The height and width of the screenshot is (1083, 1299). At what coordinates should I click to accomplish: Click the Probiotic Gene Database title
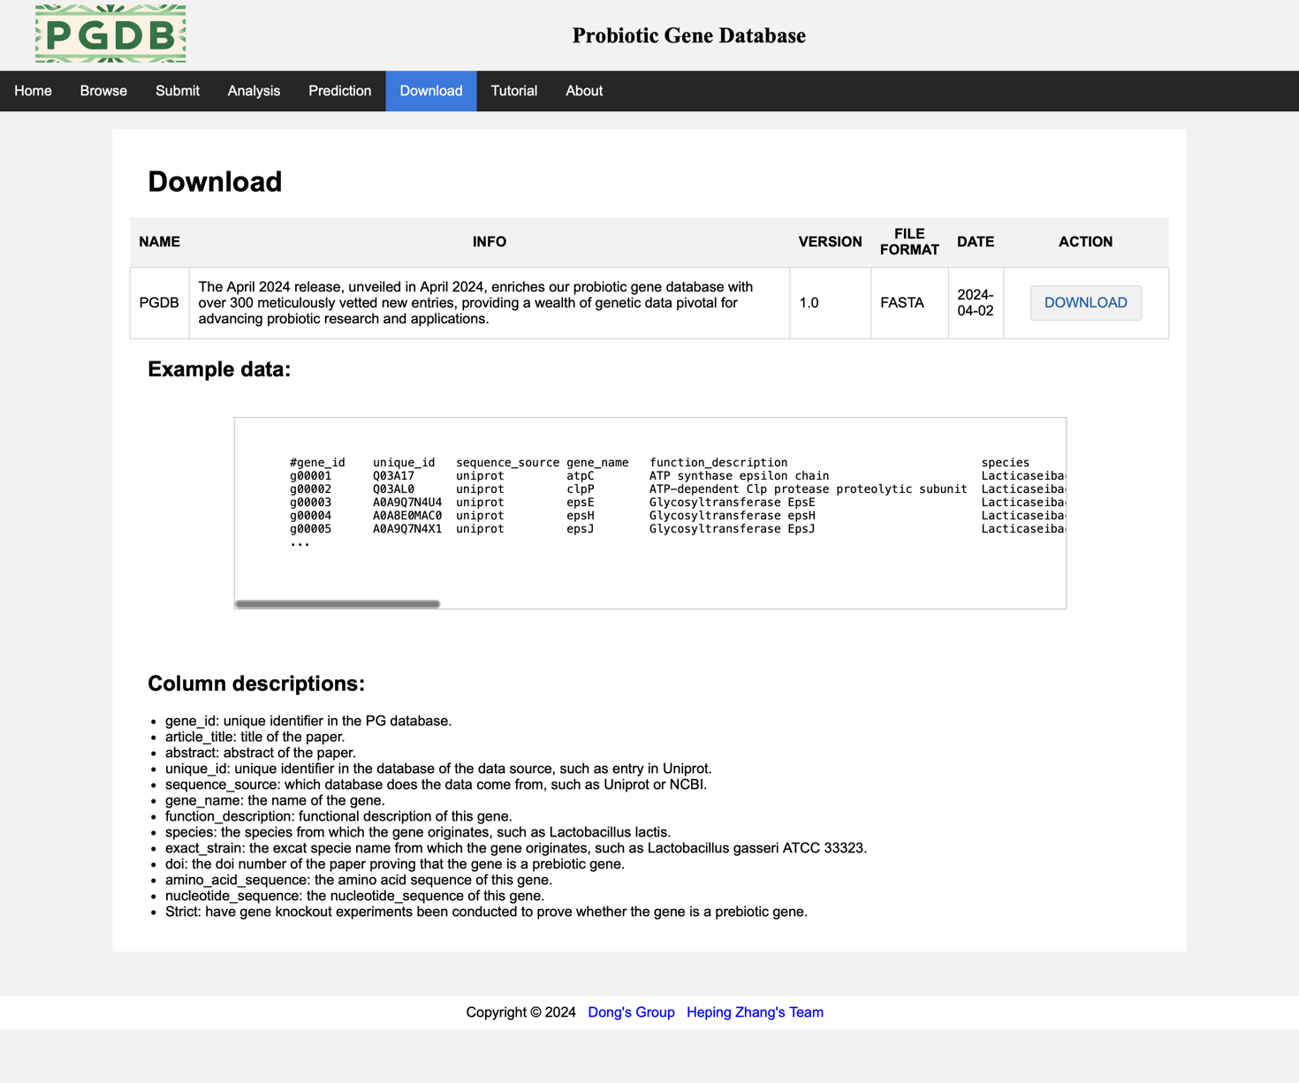[688, 35]
